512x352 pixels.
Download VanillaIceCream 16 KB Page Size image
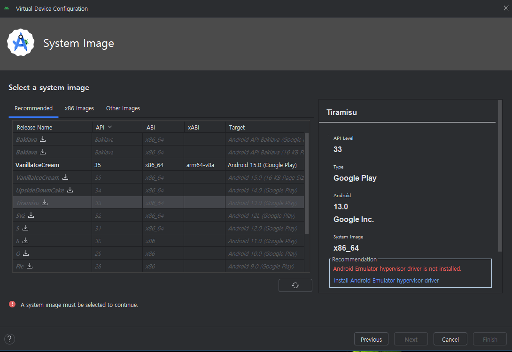(x=65, y=177)
